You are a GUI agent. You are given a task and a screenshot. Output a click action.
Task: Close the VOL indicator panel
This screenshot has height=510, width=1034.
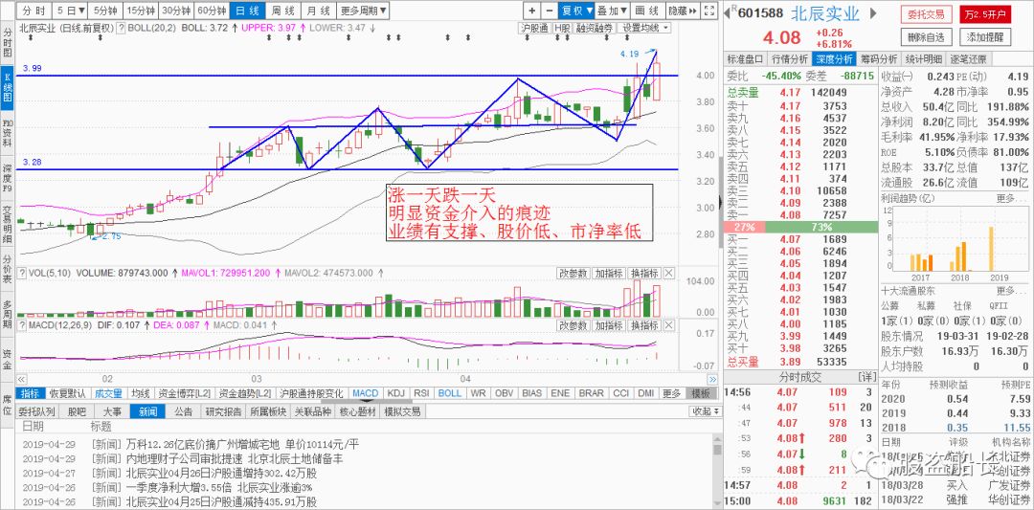click(x=668, y=273)
